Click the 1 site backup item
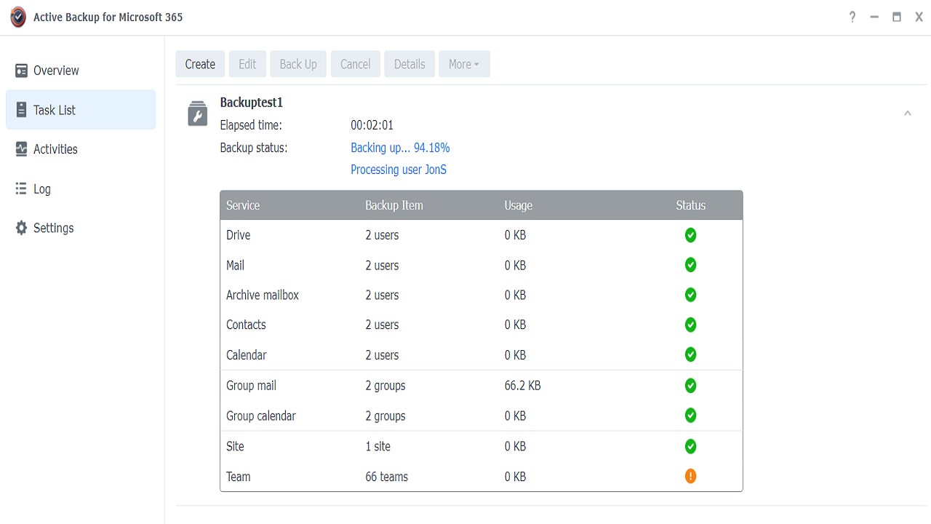This screenshot has height=524, width=931. point(377,446)
